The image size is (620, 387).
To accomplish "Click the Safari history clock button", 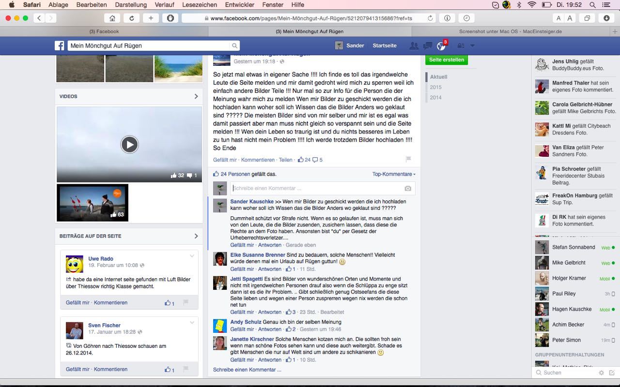I will [466, 18].
